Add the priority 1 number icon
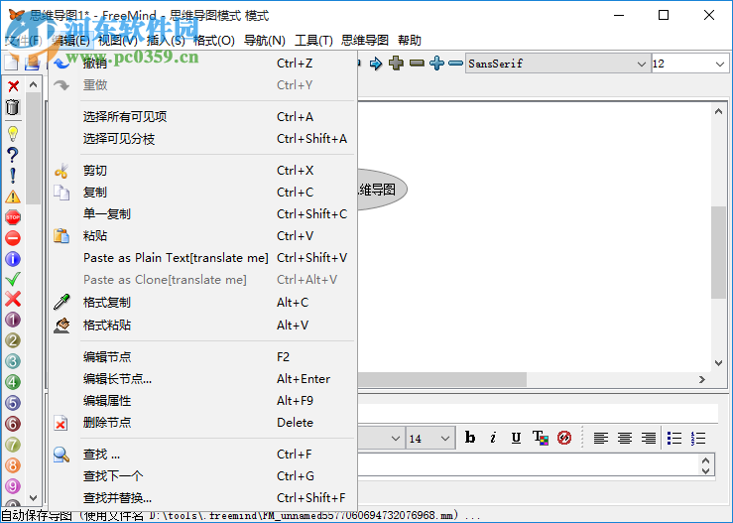733x523 pixels. (13, 320)
